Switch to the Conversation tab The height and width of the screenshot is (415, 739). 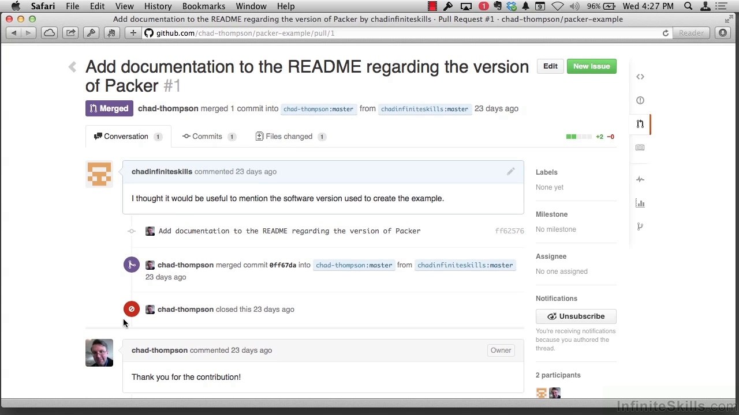tap(128, 137)
